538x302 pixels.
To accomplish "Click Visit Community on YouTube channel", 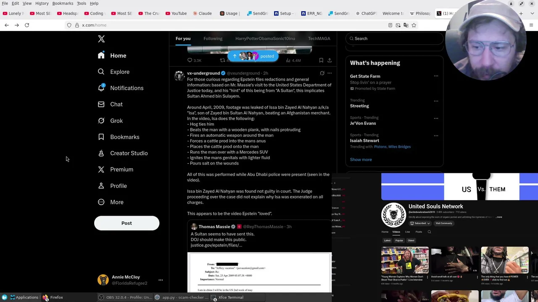I will pos(444,223).
